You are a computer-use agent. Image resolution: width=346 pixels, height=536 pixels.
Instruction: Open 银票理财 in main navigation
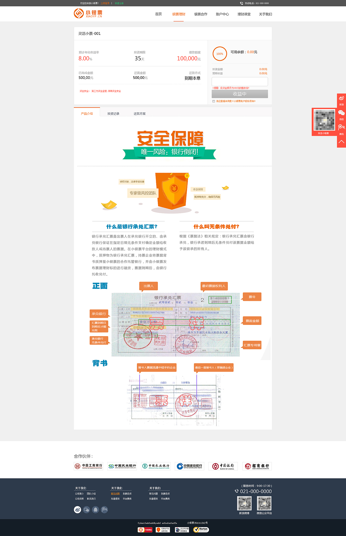(179, 14)
